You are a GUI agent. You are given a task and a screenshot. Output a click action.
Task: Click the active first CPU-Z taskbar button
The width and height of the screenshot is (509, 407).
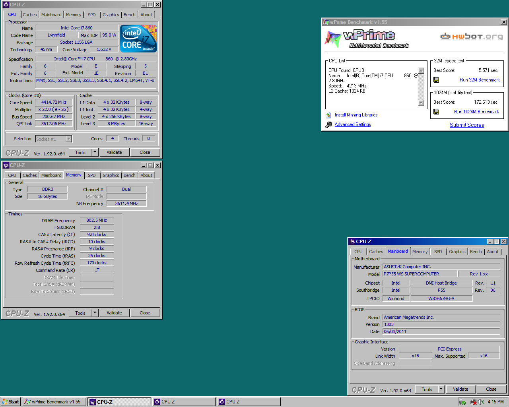(119, 402)
